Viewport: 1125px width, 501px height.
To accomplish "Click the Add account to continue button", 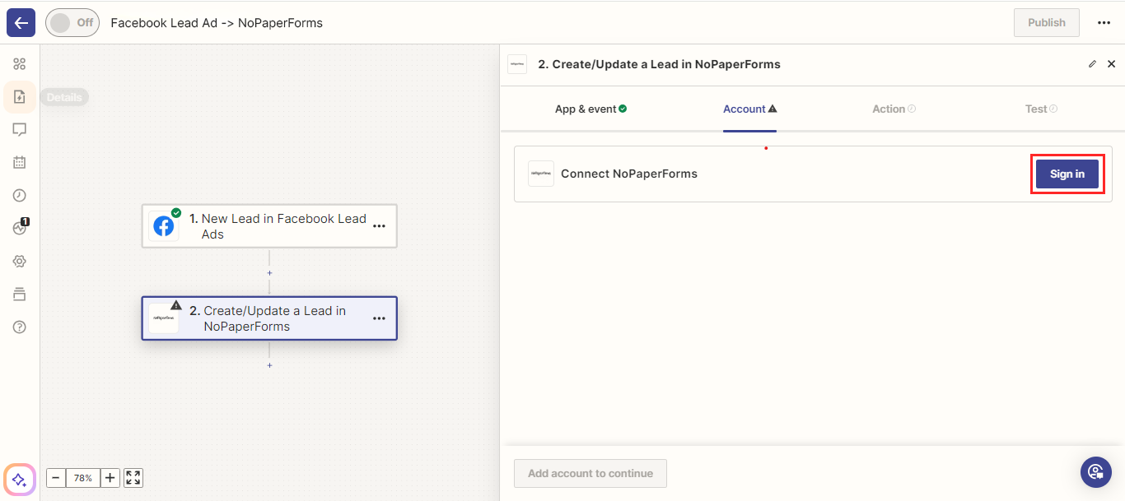I will 591,473.
